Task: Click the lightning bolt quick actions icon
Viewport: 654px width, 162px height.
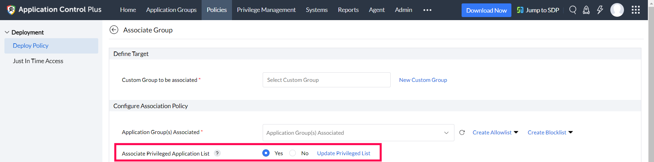Action: pyautogui.click(x=600, y=10)
